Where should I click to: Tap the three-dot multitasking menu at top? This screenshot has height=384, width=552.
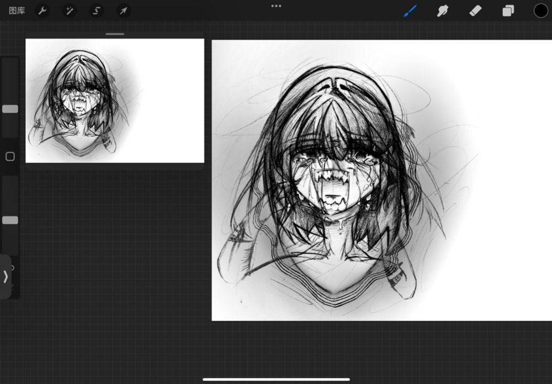(277, 6)
